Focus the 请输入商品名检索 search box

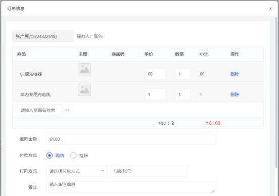40,110
